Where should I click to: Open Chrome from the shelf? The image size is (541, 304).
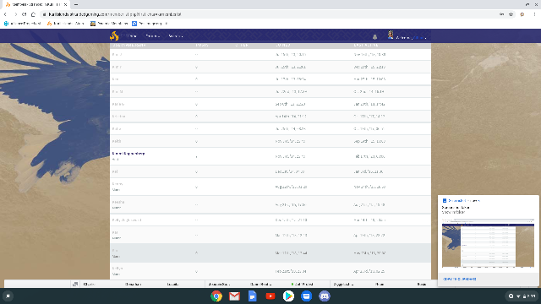pos(216,296)
